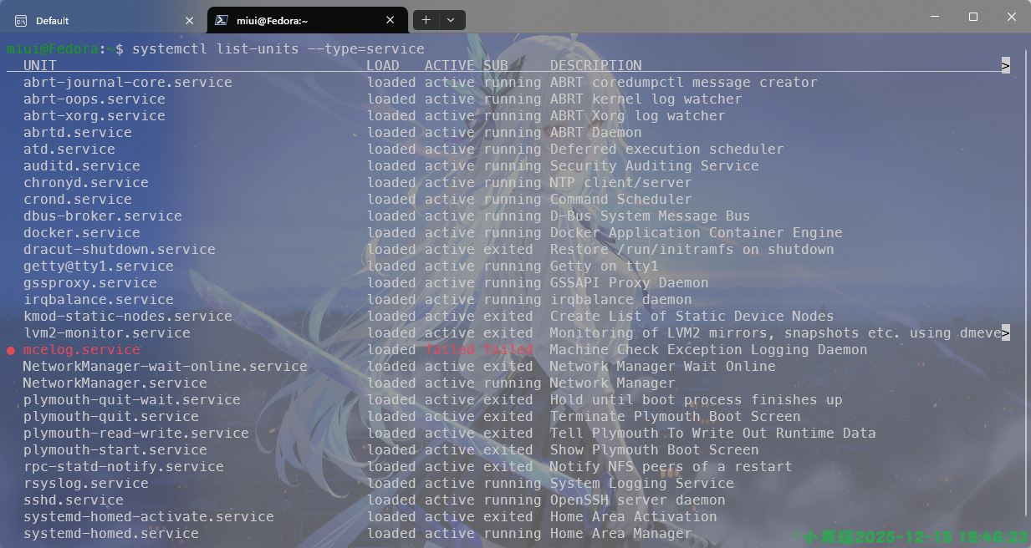Maximize the terminal window
This screenshot has height=548, width=1031.
coord(973,18)
